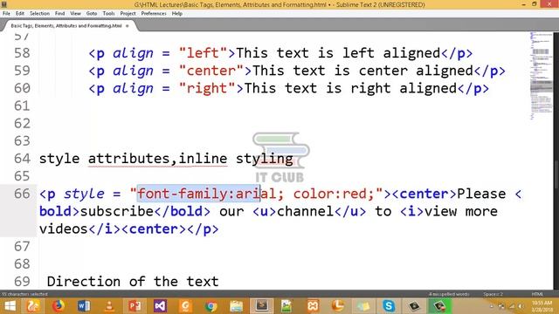Screen dimensions: 559x314
Task: Click line number 58 in gutter
Action: coord(22,53)
